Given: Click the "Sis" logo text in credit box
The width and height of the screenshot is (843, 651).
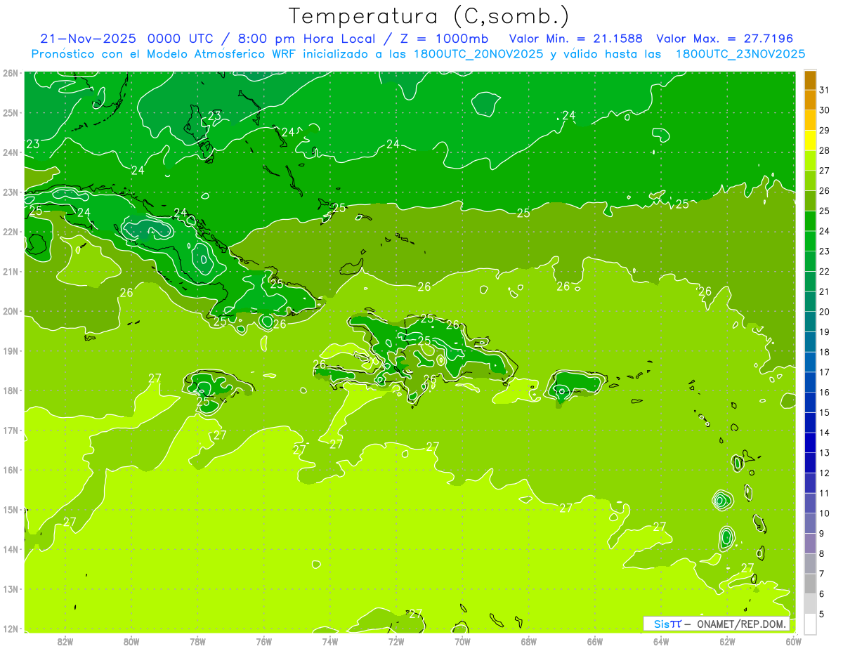Looking at the screenshot, I should click(x=662, y=624).
